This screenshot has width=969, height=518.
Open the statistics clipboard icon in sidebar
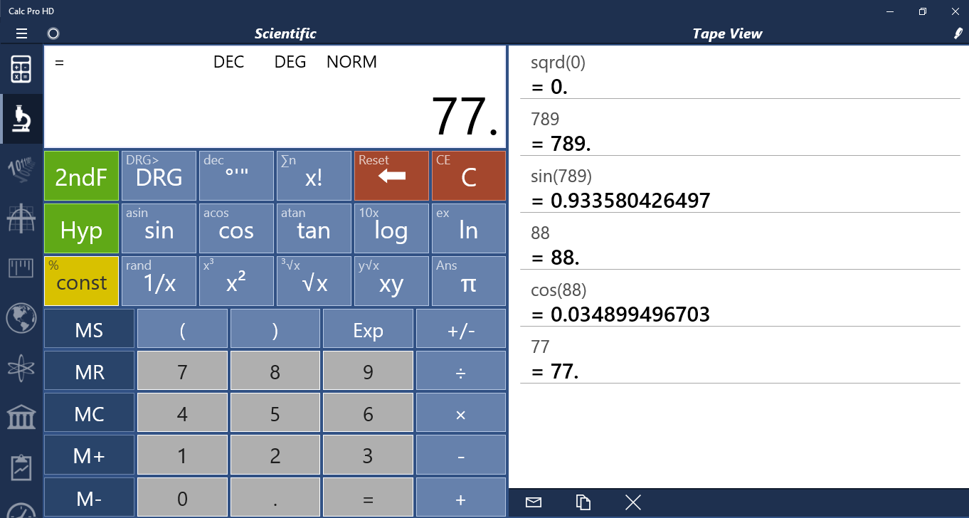click(x=21, y=467)
